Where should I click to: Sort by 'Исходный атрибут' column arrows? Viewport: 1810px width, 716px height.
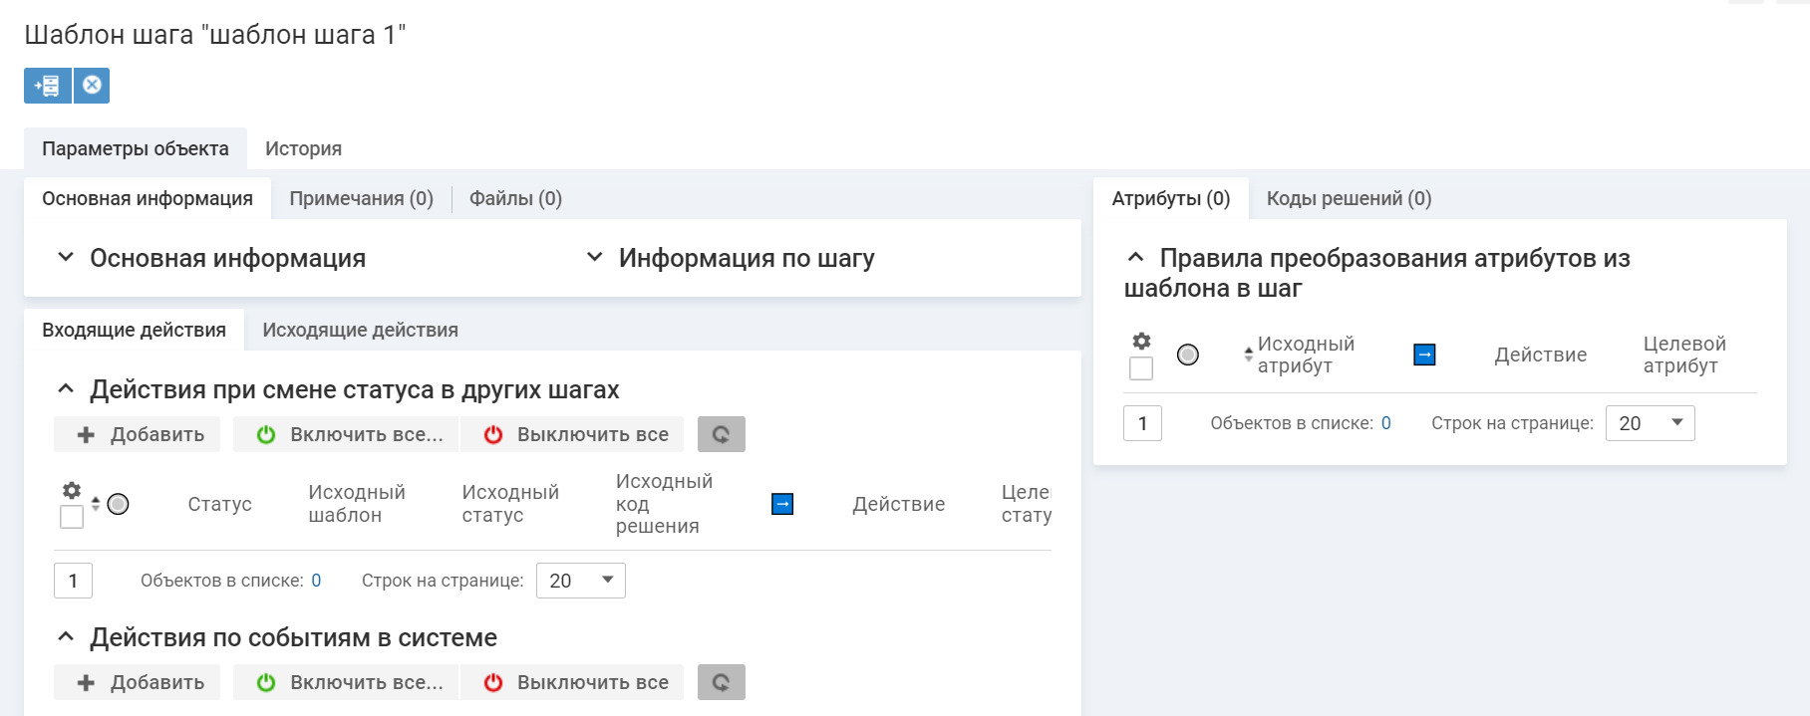point(1248,355)
